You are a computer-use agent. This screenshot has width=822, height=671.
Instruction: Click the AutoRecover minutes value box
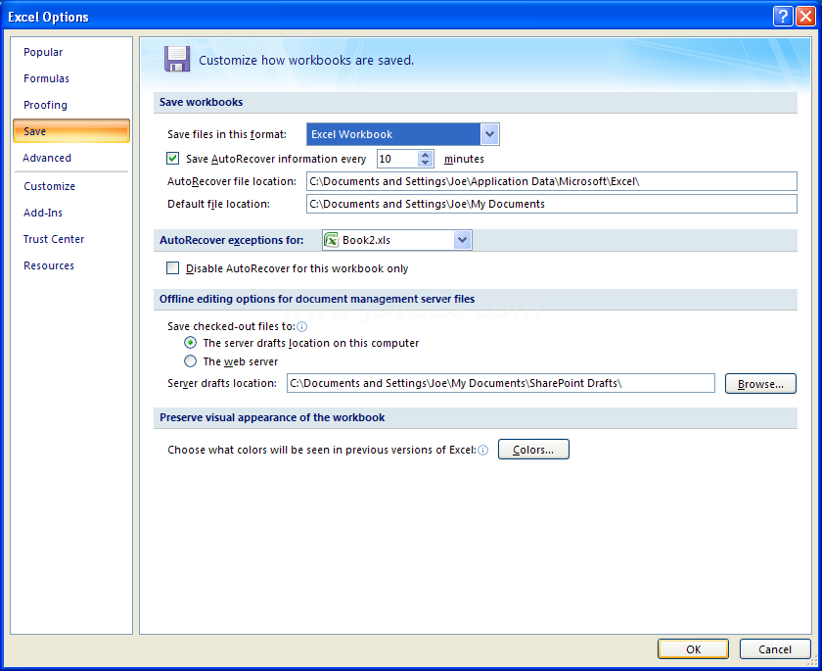(398, 159)
